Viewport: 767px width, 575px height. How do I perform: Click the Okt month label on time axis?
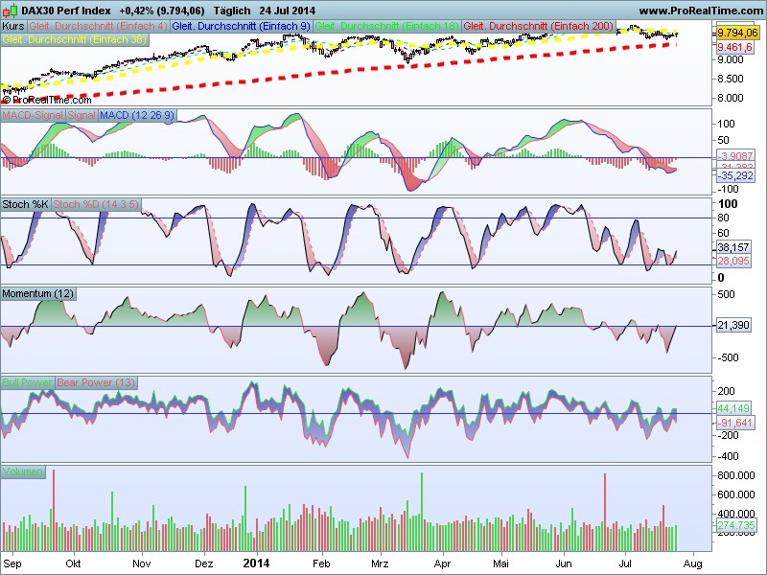[73, 563]
